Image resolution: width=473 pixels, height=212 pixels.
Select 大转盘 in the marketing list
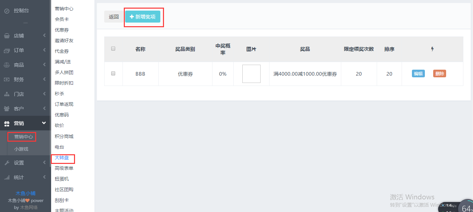point(62,158)
